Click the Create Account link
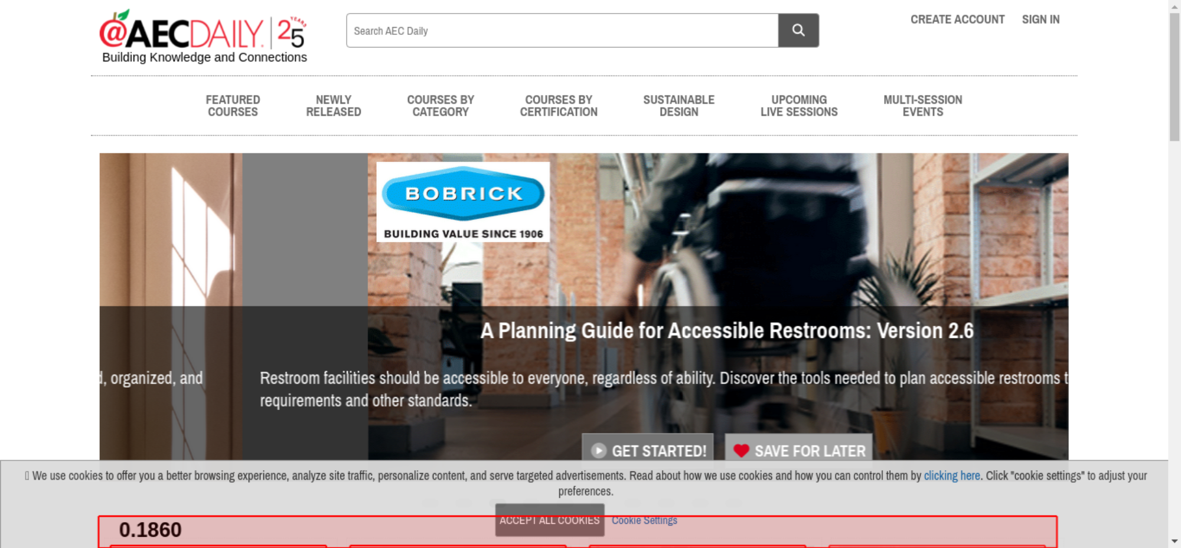The height and width of the screenshot is (548, 1181). [x=957, y=19]
